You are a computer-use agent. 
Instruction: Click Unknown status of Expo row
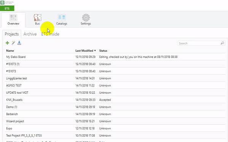tap(105, 128)
